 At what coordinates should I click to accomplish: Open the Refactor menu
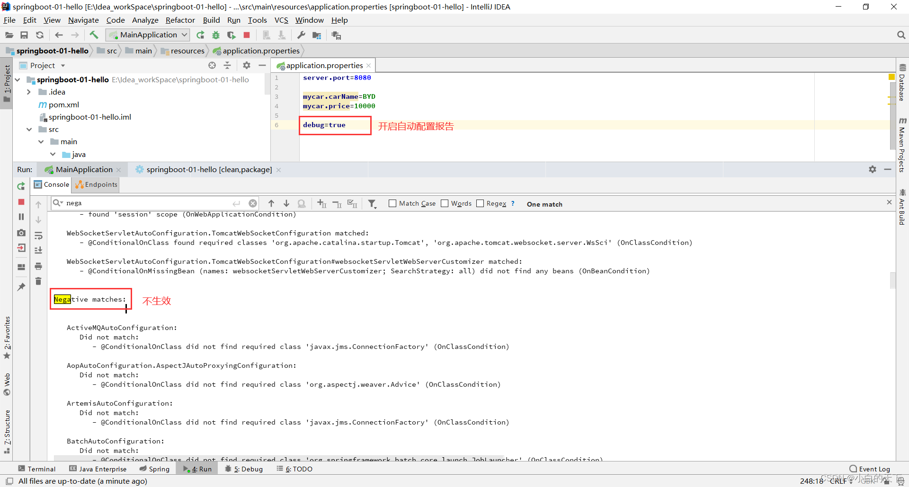click(180, 20)
